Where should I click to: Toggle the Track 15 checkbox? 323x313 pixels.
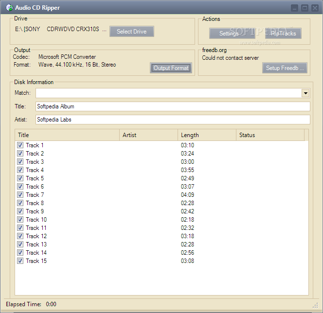click(x=20, y=261)
